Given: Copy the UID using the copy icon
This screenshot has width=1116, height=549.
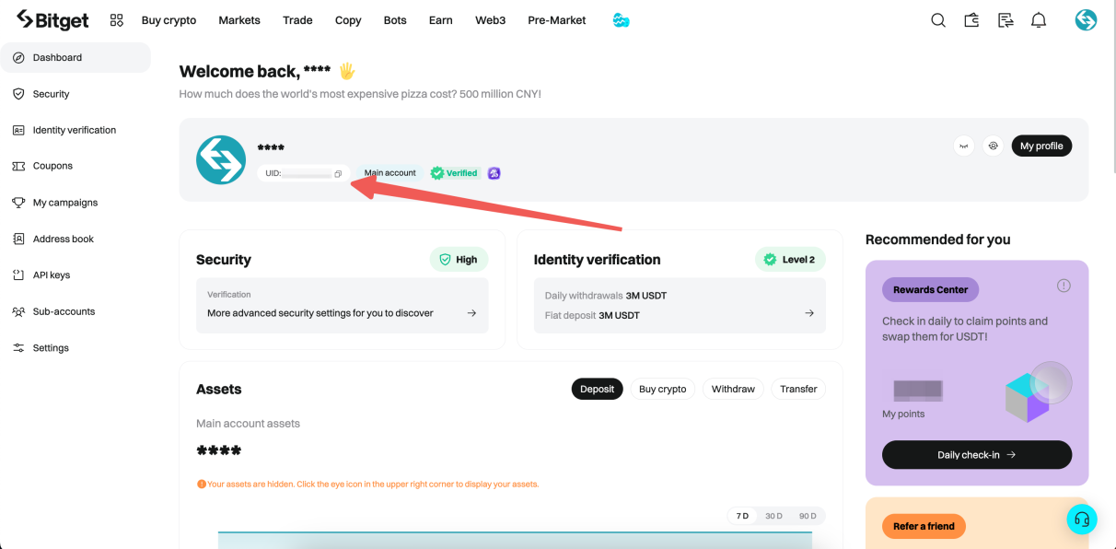Looking at the screenshot, I should (337, 173).
